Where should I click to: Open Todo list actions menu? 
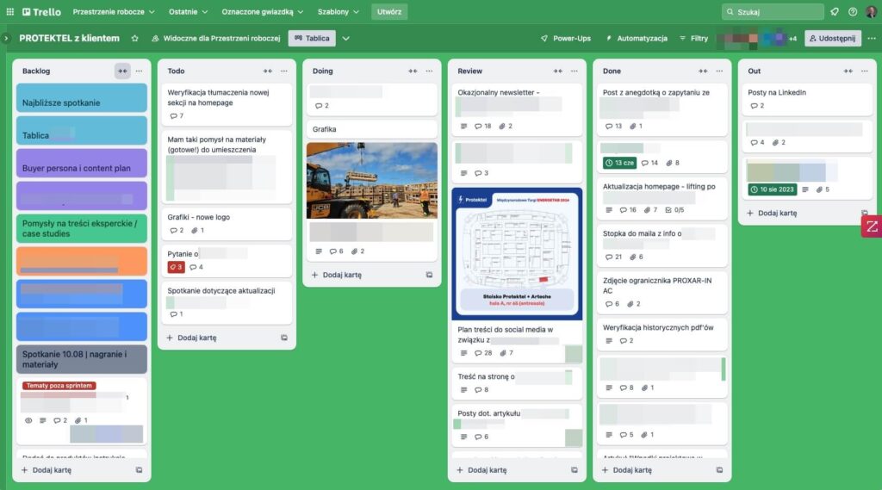tap(284, 71)
